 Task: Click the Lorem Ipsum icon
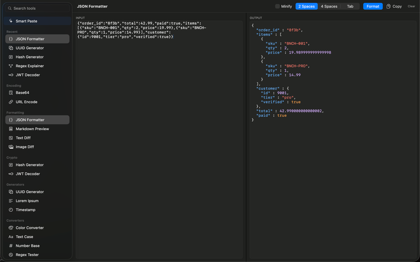coord(10,201)
